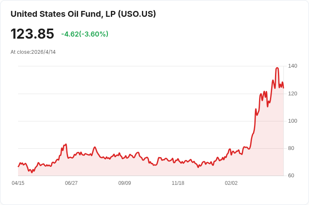Click the 80 y-axis price label
The height and width of the screenshot is (205, 309).
291,148
